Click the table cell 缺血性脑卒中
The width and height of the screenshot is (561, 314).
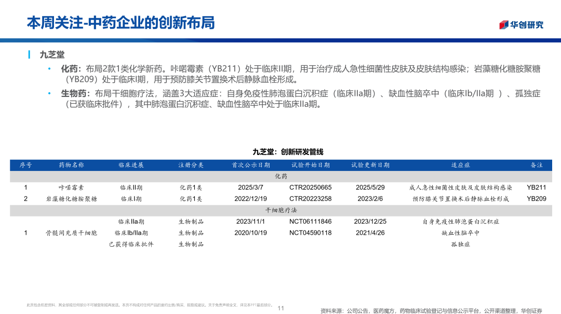[460, 233]
